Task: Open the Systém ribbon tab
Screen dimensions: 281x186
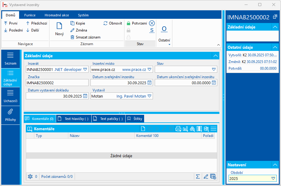Action: pos(83,15)
